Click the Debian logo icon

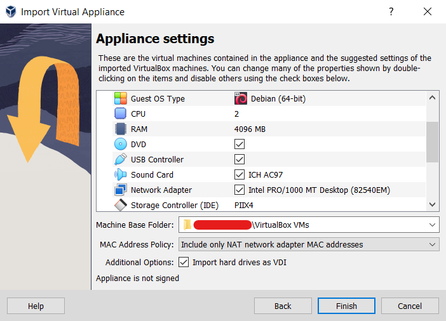(241, 99)
